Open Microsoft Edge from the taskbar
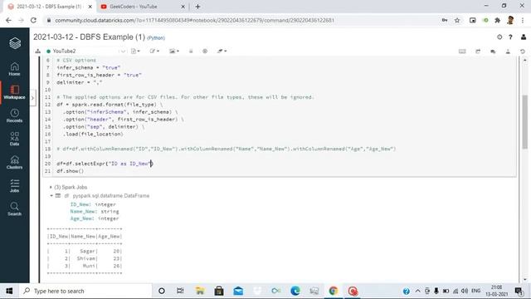Screen dimensions: 531x299 tap(295, 292)
